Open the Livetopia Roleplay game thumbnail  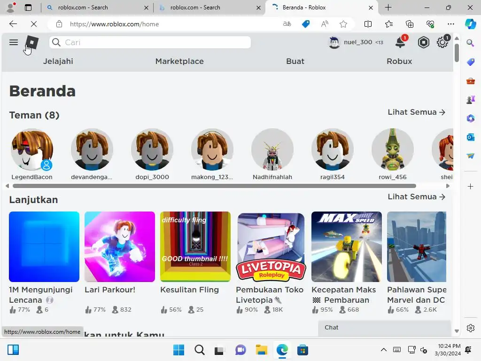pyautogui.click(x=271, y=247)
